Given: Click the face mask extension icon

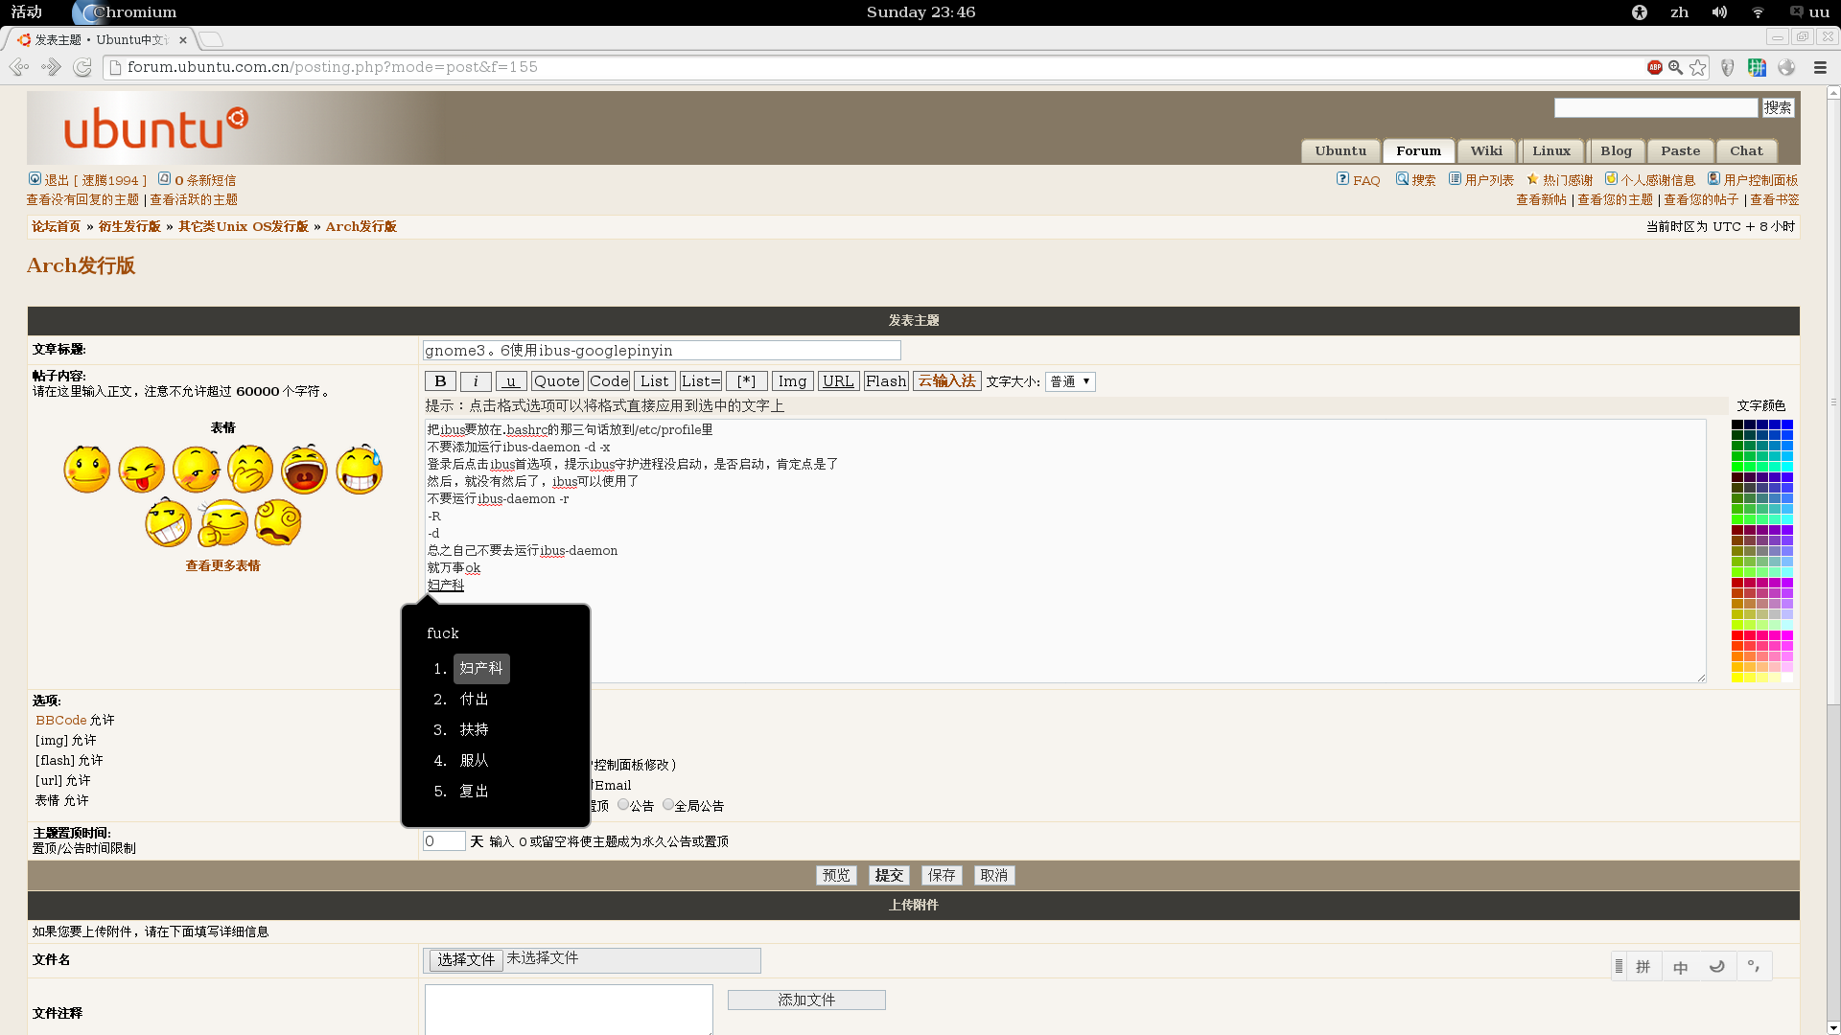Looking at the screenshot, I should [1728, 67].
